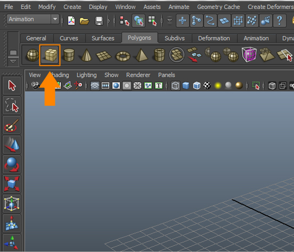Open the Geometry Cache menu

pos(219,7)
